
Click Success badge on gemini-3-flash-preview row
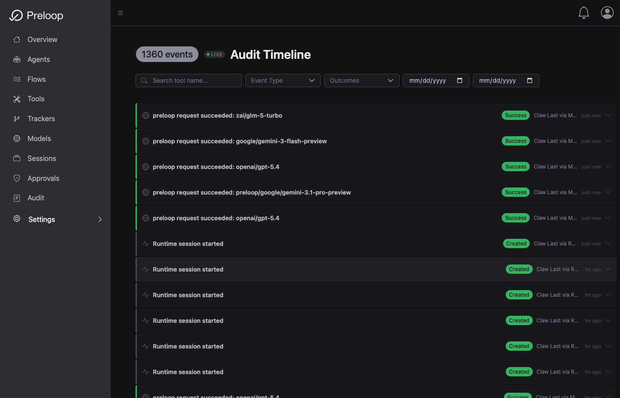(x=515, y=141)
